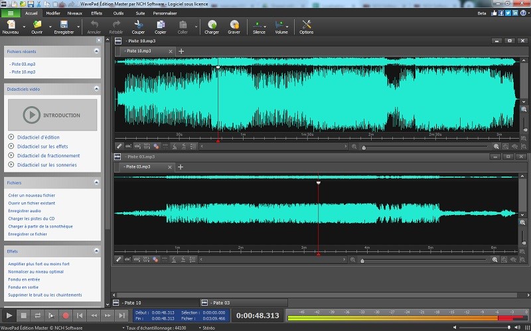
Task: Open the Volume dropdown arrow
Action: point(287,27)
